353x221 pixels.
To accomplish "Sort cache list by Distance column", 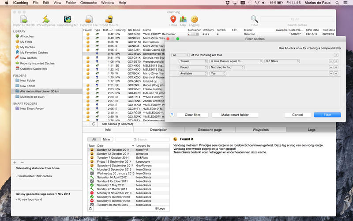I will 108,30.
